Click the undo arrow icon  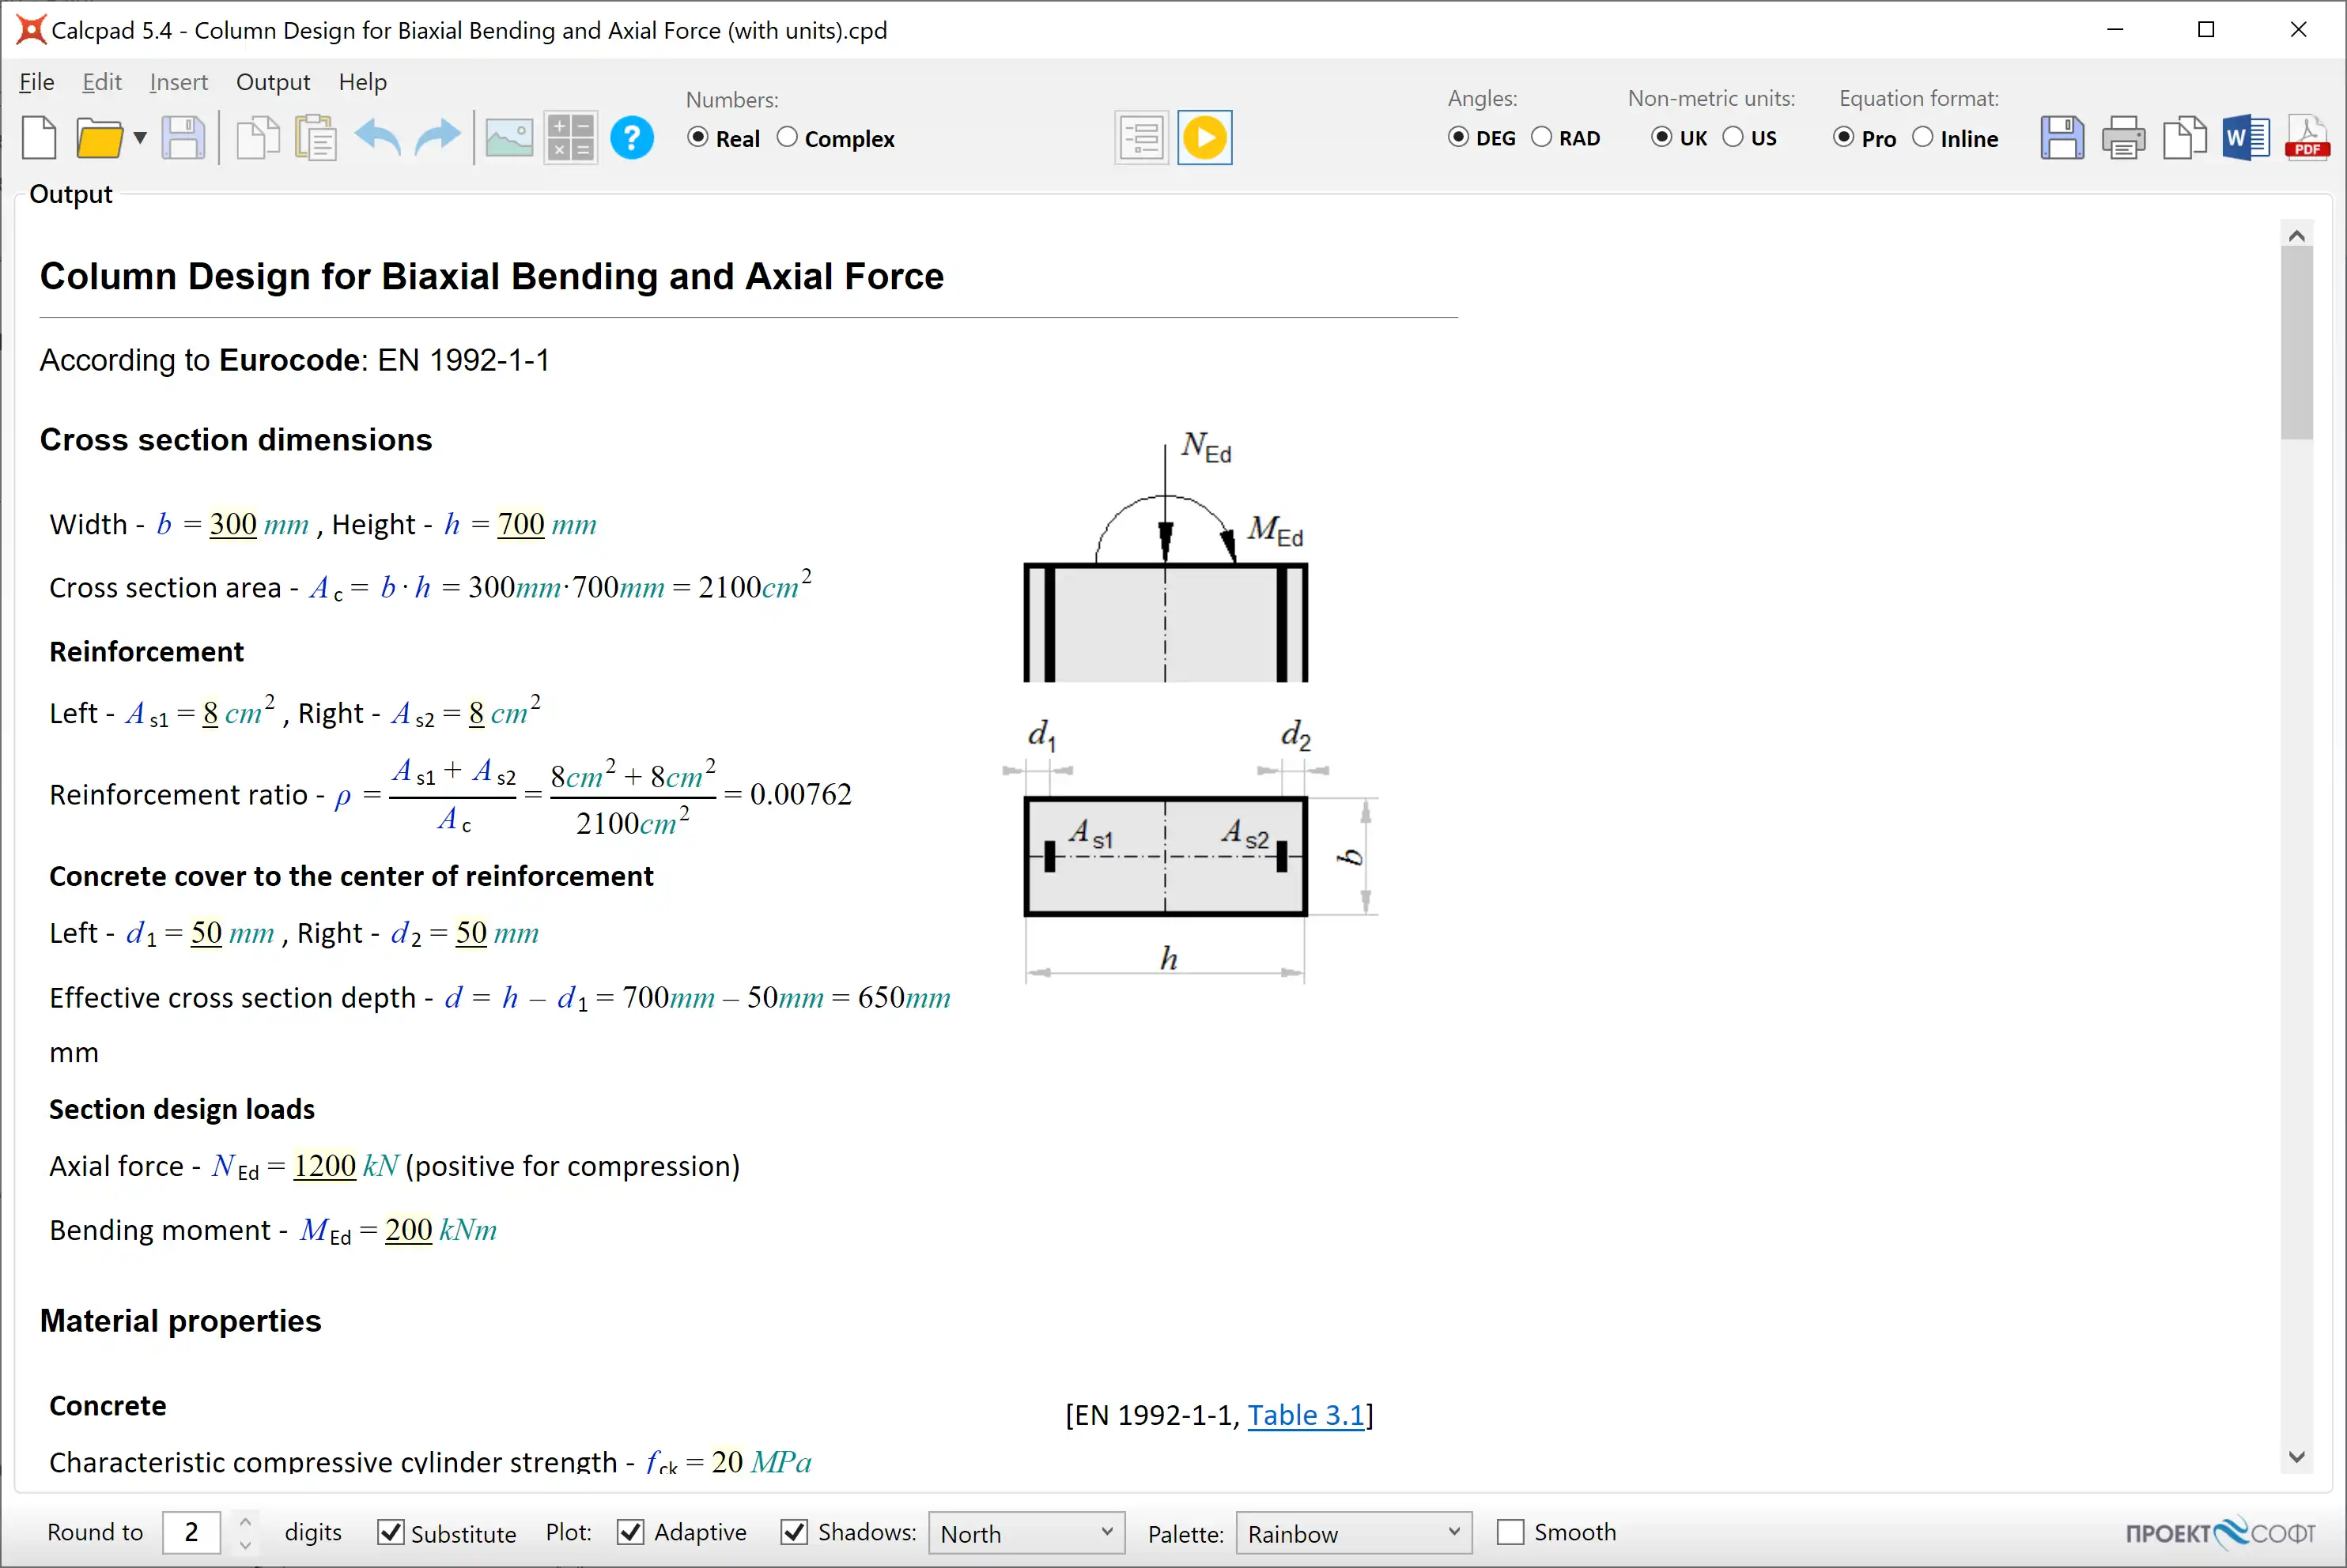376,138
